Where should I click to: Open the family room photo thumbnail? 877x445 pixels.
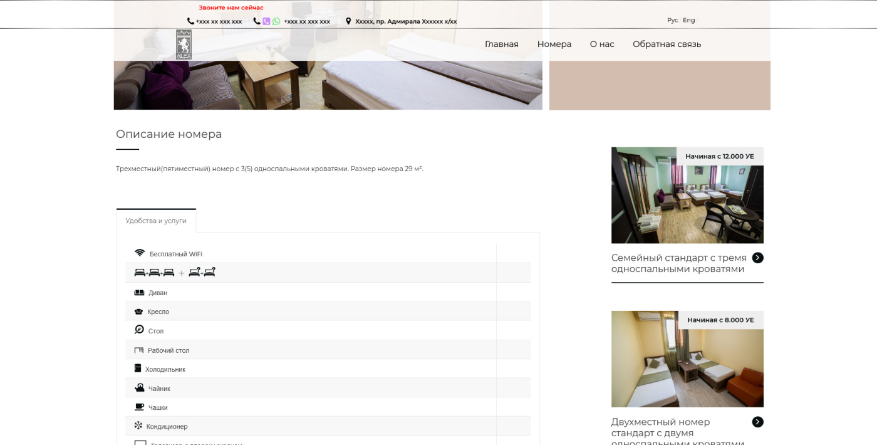click(x=687, y=196)
